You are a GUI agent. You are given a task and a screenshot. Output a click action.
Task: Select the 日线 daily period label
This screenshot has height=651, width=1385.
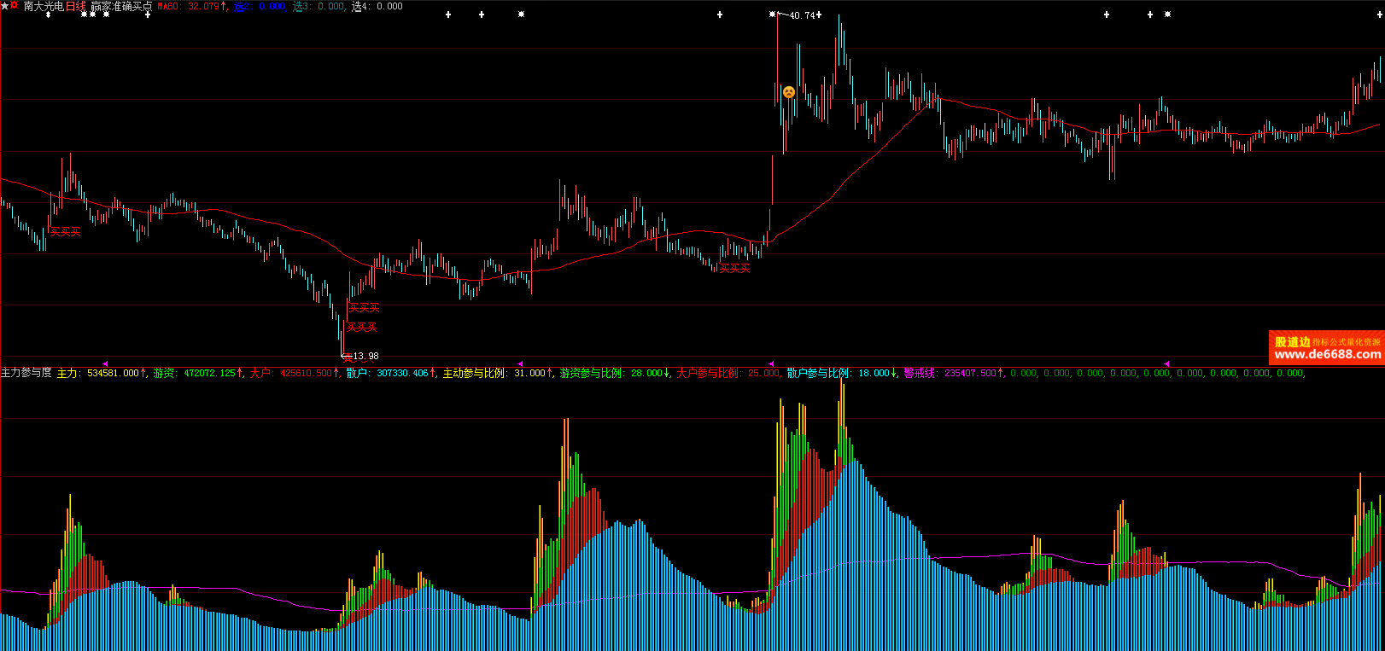pos(76,6)
